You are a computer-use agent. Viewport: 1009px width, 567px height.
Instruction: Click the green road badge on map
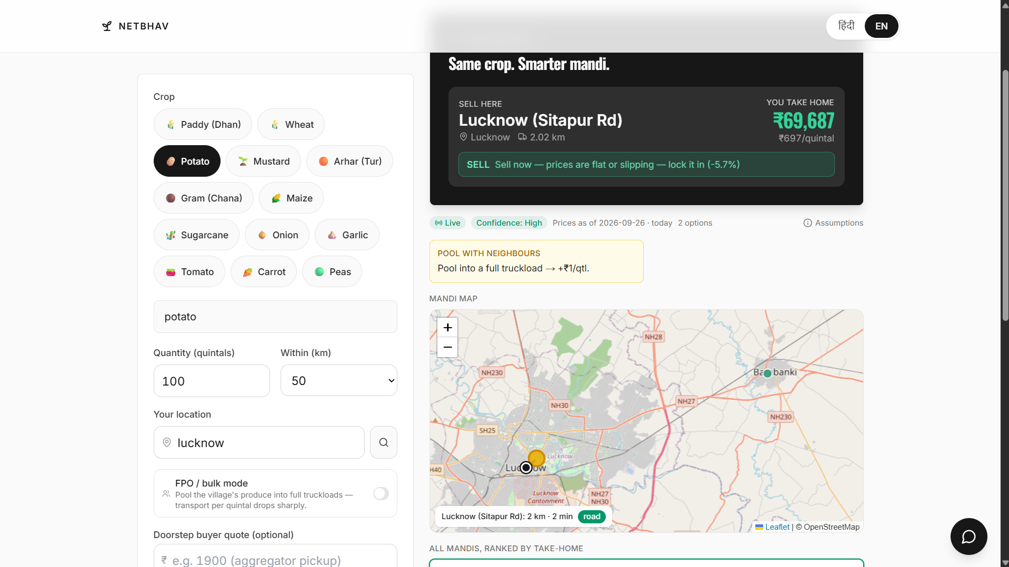[592, 517]
